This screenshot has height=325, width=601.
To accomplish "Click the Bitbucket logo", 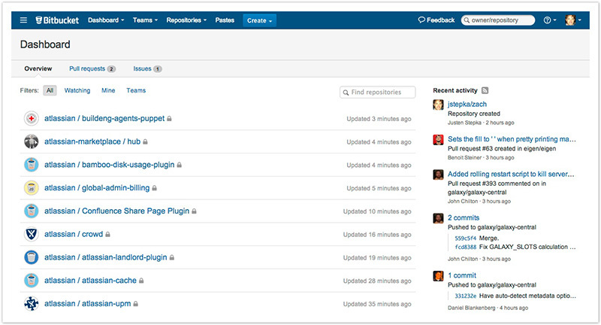I will (x=57, y=20).
